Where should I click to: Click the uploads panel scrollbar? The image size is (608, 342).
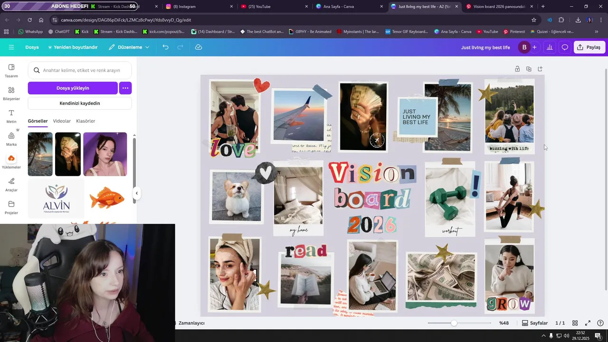134,170
